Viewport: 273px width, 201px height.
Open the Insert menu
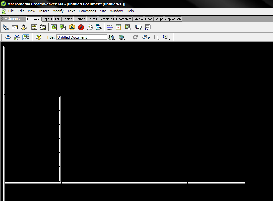pos(44,11)
